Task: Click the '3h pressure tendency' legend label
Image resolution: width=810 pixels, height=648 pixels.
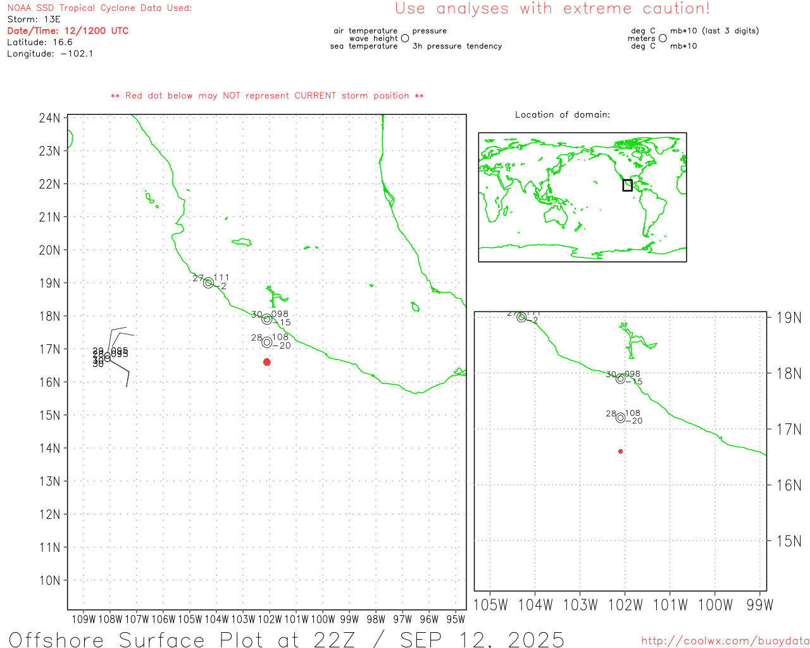Action: pos(457,46)
